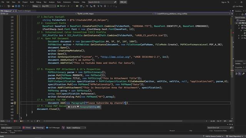Open the Tools menu
The image size is (246, 138).
click(59, 2)
